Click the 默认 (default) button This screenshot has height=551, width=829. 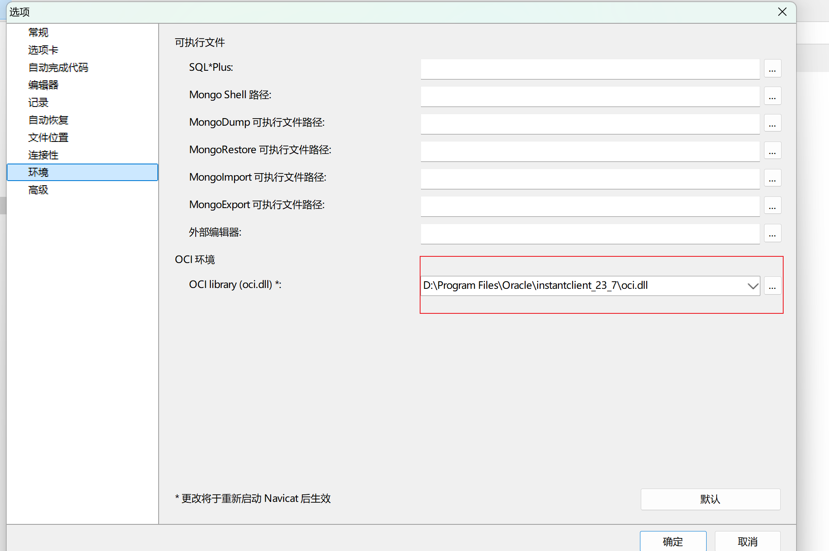click(710, 499)
